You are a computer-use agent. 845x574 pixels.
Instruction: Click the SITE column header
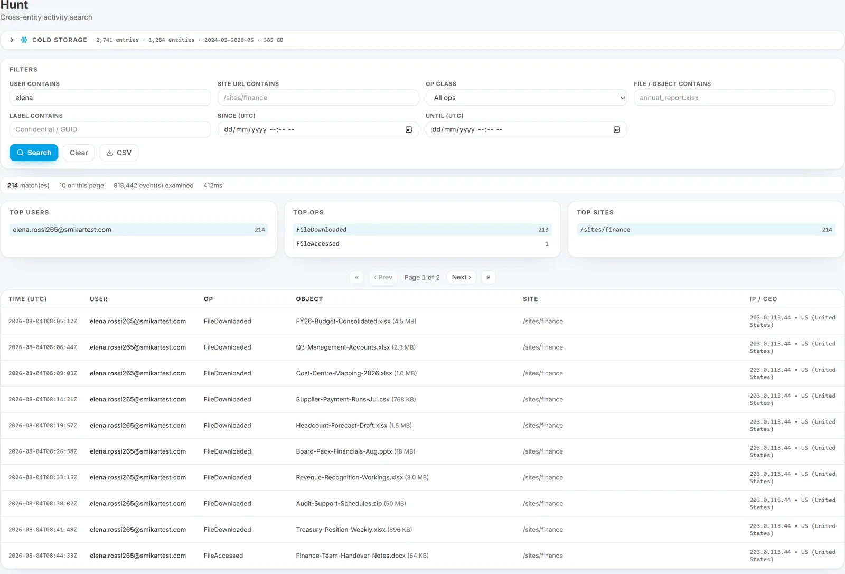point(530,299)
